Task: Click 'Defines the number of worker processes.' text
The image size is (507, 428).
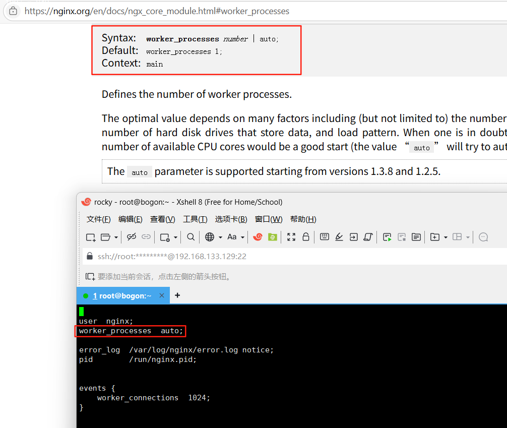Action: [x=197, y=94]
